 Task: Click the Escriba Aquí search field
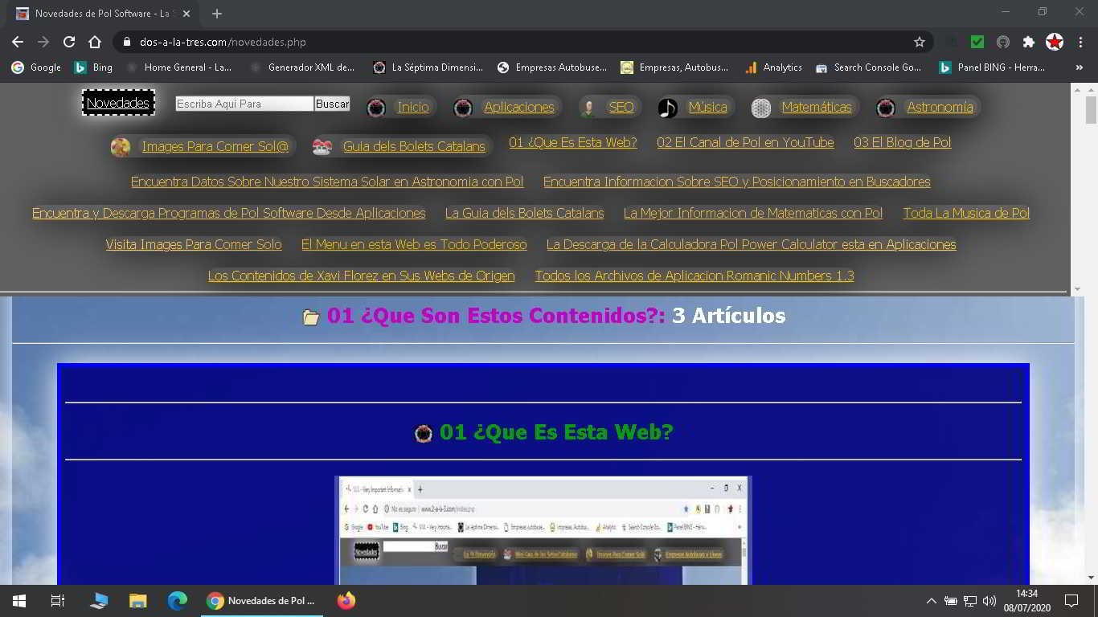coord(244,104)
